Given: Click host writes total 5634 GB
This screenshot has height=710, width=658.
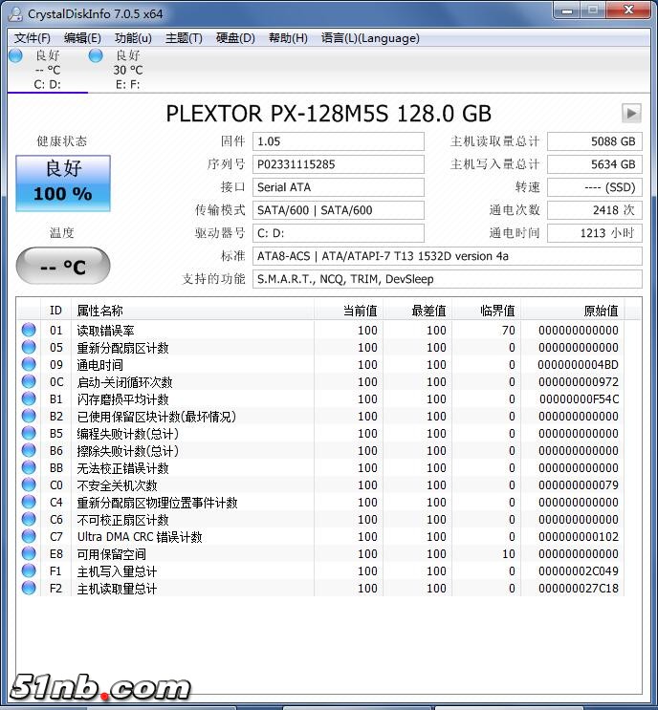Looking at the screenshot, I should pos(595,164).
